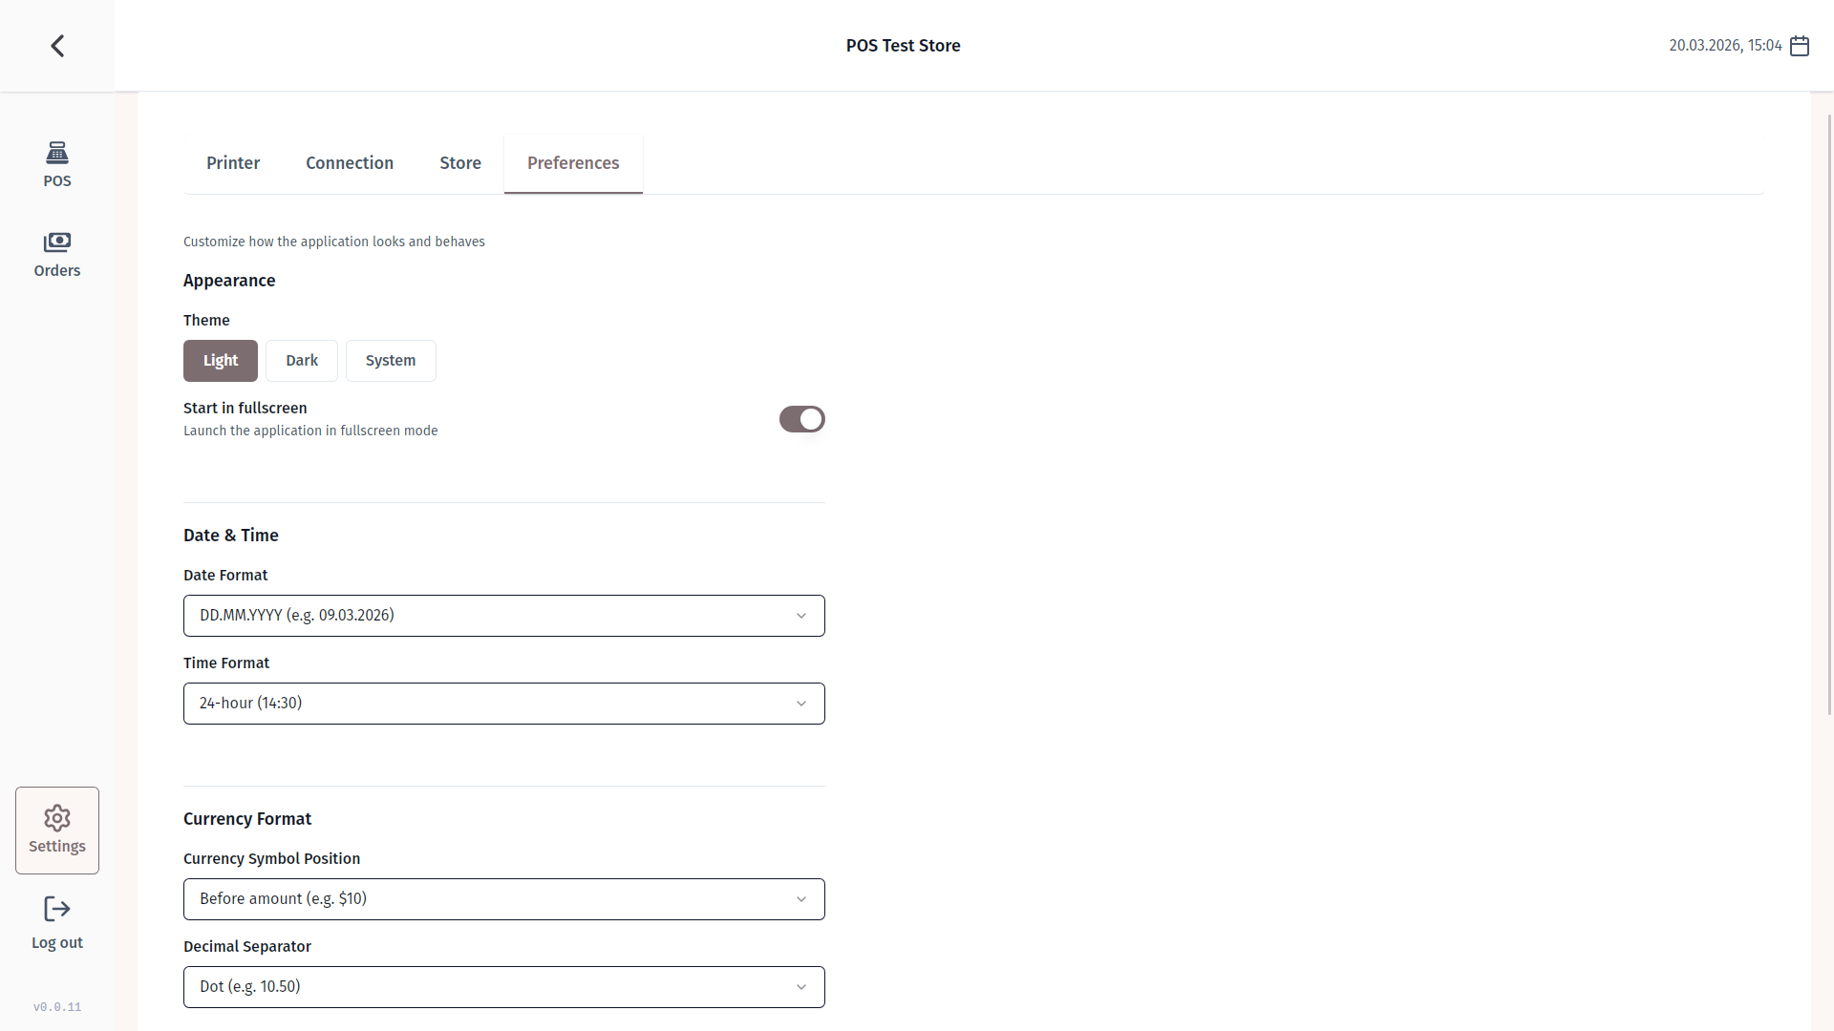Open the Decimal Separator dropdown
Screen dimensions: 1834x1031
(504, 987)
